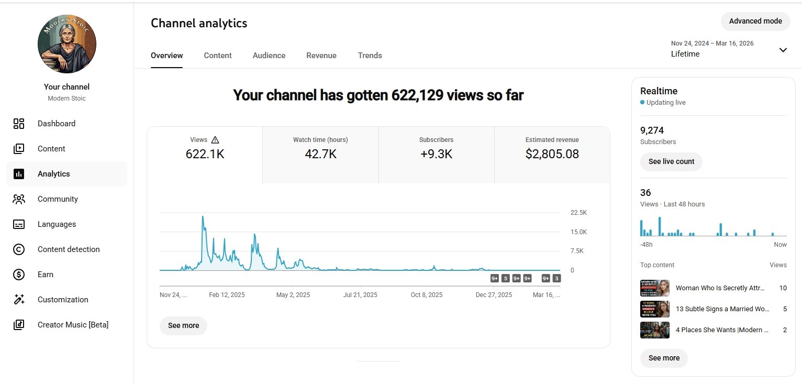802x383 pixels.
Task: Click the Dashboard icon in sidebar
Action: point(19,124)
